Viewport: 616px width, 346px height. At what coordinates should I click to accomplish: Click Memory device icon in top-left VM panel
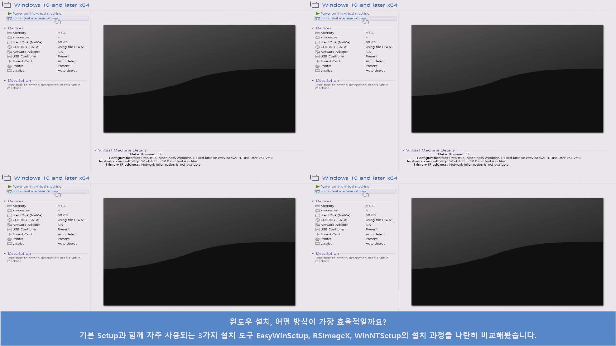10,33
